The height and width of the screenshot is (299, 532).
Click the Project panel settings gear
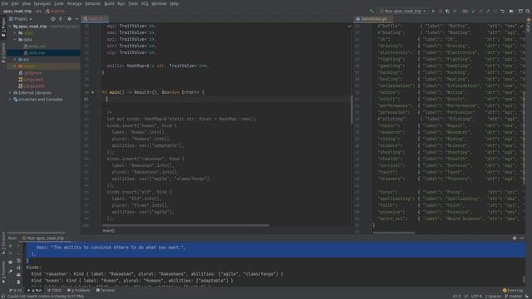click(70, 19)
